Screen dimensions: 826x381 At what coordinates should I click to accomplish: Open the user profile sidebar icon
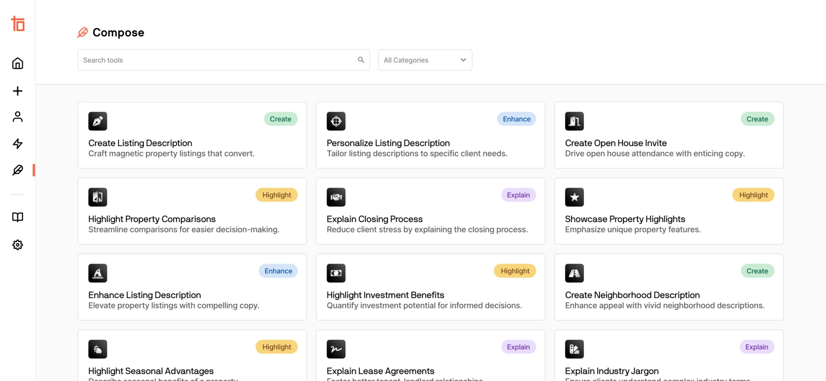17,117
